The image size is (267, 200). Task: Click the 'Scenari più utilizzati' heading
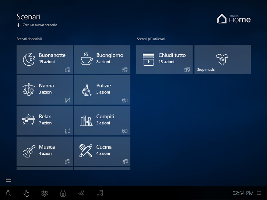[151, 39]
